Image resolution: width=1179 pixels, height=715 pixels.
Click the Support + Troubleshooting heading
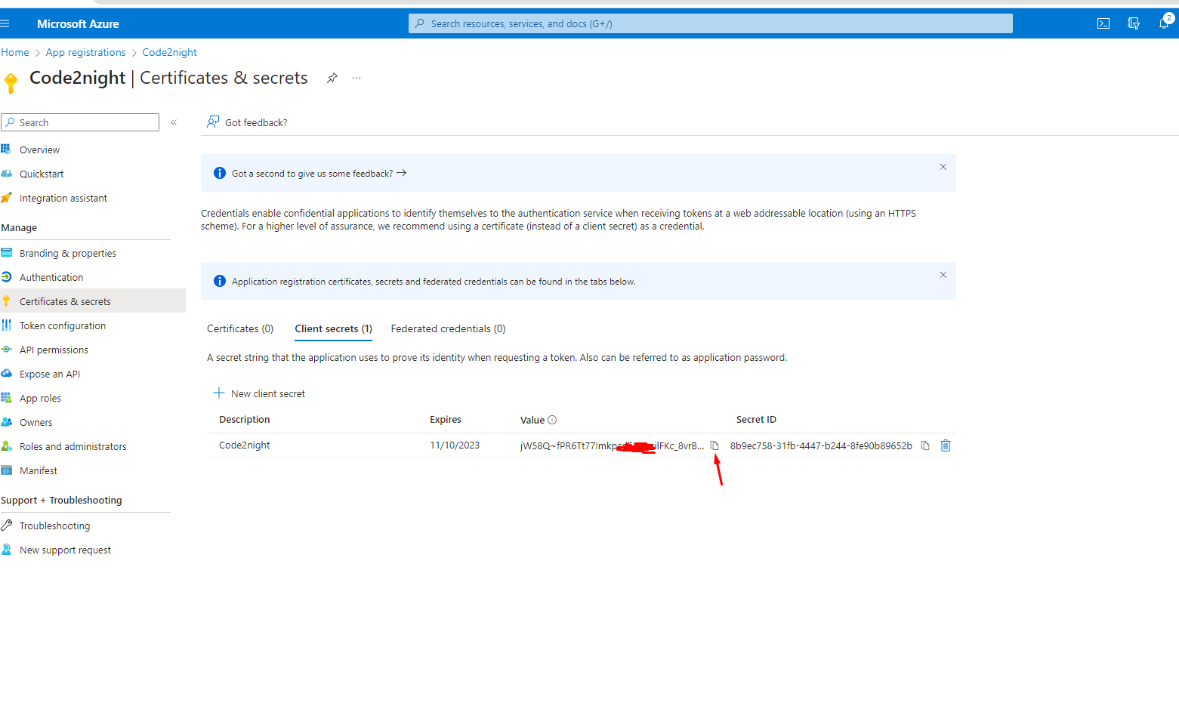pos(61,500)
